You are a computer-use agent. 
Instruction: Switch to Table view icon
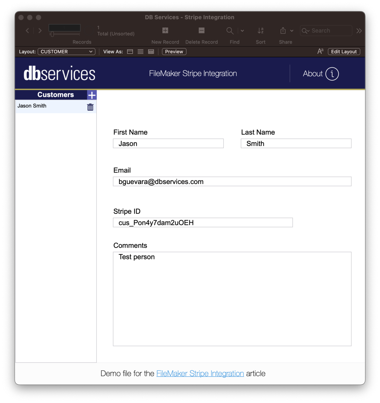[x=151, y=52]
